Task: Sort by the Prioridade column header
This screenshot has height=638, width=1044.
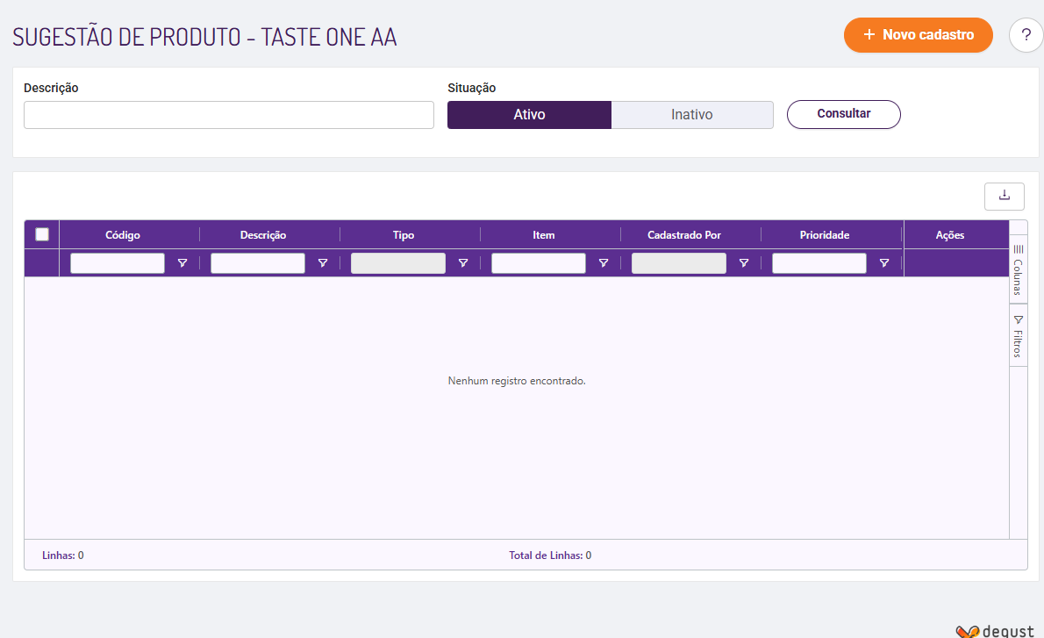Action: point(825,235)
